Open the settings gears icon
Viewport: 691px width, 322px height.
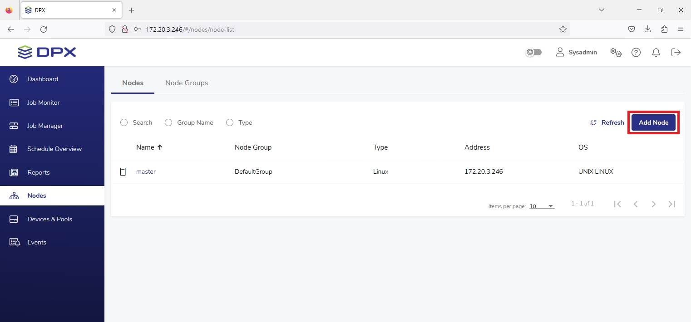(x=616, y=52)
